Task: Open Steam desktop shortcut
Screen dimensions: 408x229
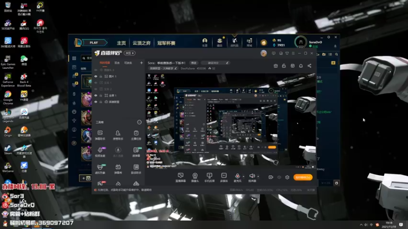Action: coord(8,150)
